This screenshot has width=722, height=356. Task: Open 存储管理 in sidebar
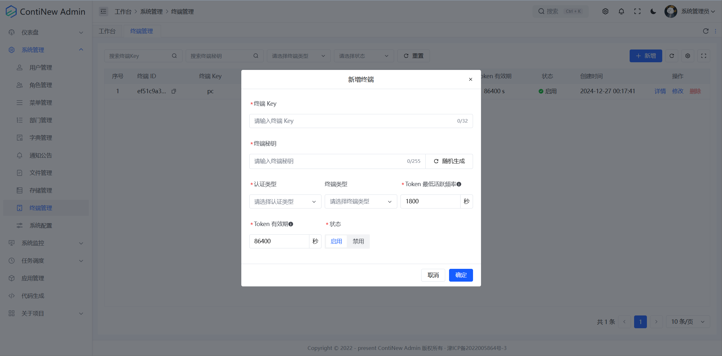[x=46, y=190]
